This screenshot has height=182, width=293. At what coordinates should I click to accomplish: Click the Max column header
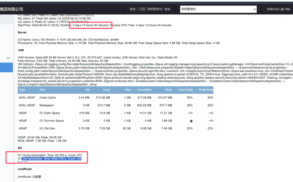(x=128, y=90)
